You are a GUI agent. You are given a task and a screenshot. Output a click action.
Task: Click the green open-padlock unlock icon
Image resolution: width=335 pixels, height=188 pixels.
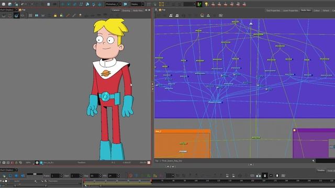click(x=62, y=15)
